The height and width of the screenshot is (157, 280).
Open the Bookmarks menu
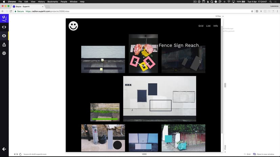click(52, 2)
